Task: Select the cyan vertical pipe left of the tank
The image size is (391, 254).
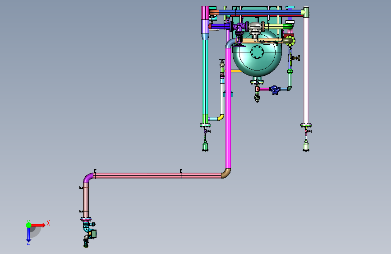Action: [x=205, y=77]
